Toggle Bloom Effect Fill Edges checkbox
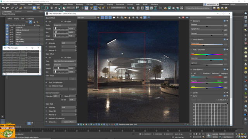The height and width of the screenshot is (139, 248). click(x=62, y=22)
